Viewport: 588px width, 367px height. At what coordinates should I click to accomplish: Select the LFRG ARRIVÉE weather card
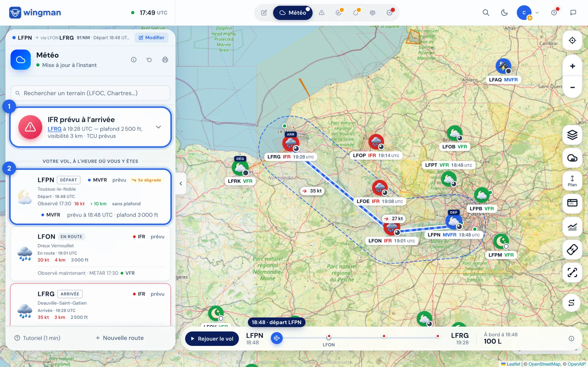pos(90,304)
